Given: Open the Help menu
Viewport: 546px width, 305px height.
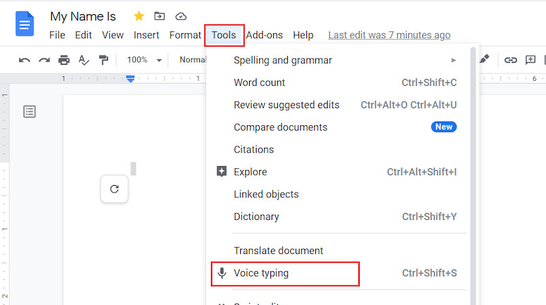Looking at the screenshot, I should [x=303, y=35].
